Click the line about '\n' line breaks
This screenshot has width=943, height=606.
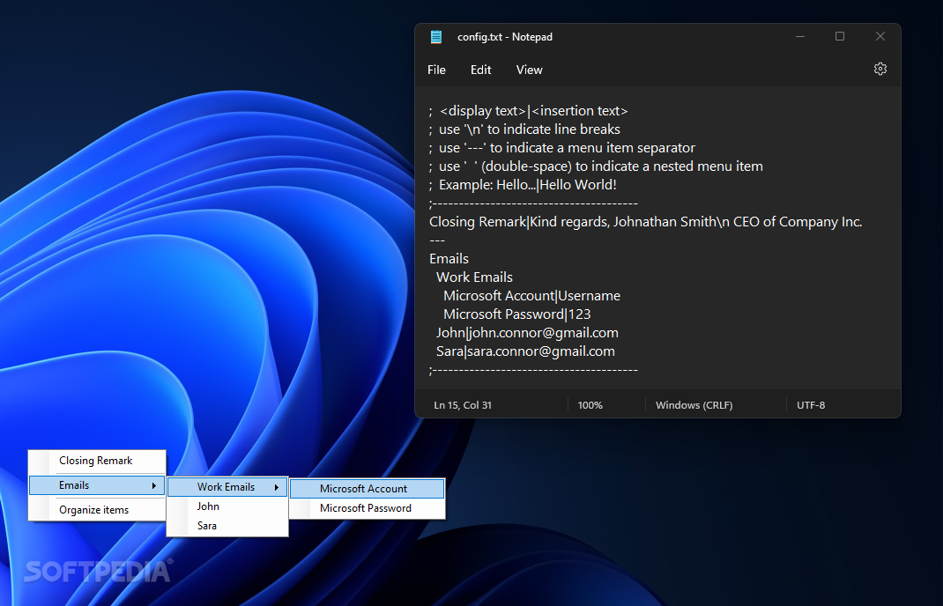click(x=524, y=129)
